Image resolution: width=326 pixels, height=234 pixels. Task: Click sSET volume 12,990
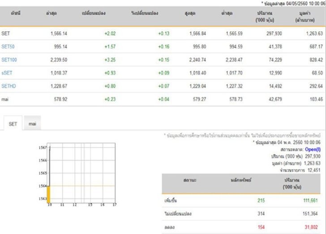[x=275, y=73]
